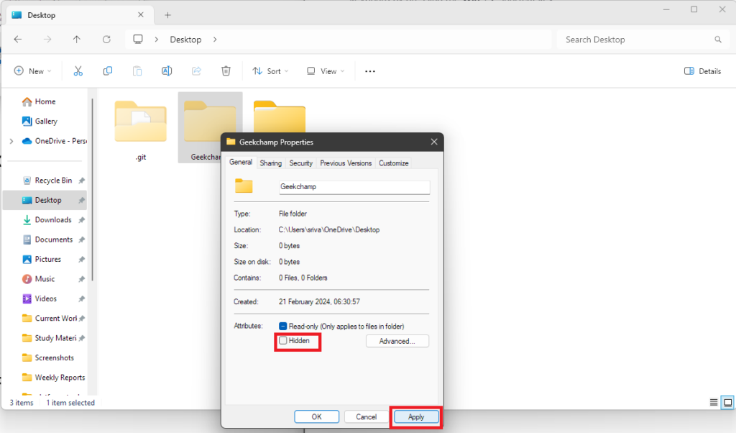Click the Copy icon in toolbar

[108, 71]
